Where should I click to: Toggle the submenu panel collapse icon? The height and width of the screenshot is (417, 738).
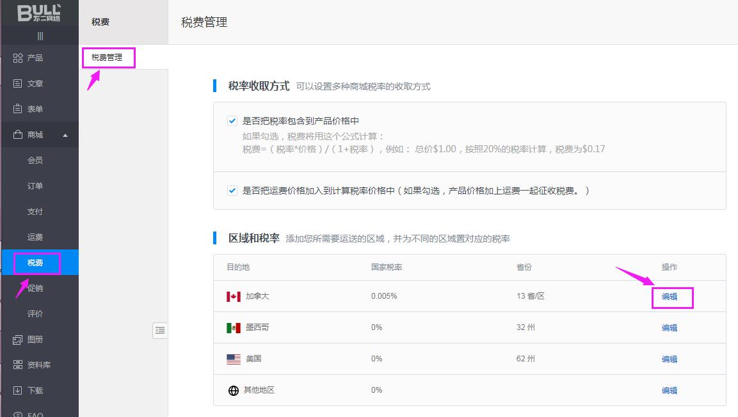tap(160, 331)
